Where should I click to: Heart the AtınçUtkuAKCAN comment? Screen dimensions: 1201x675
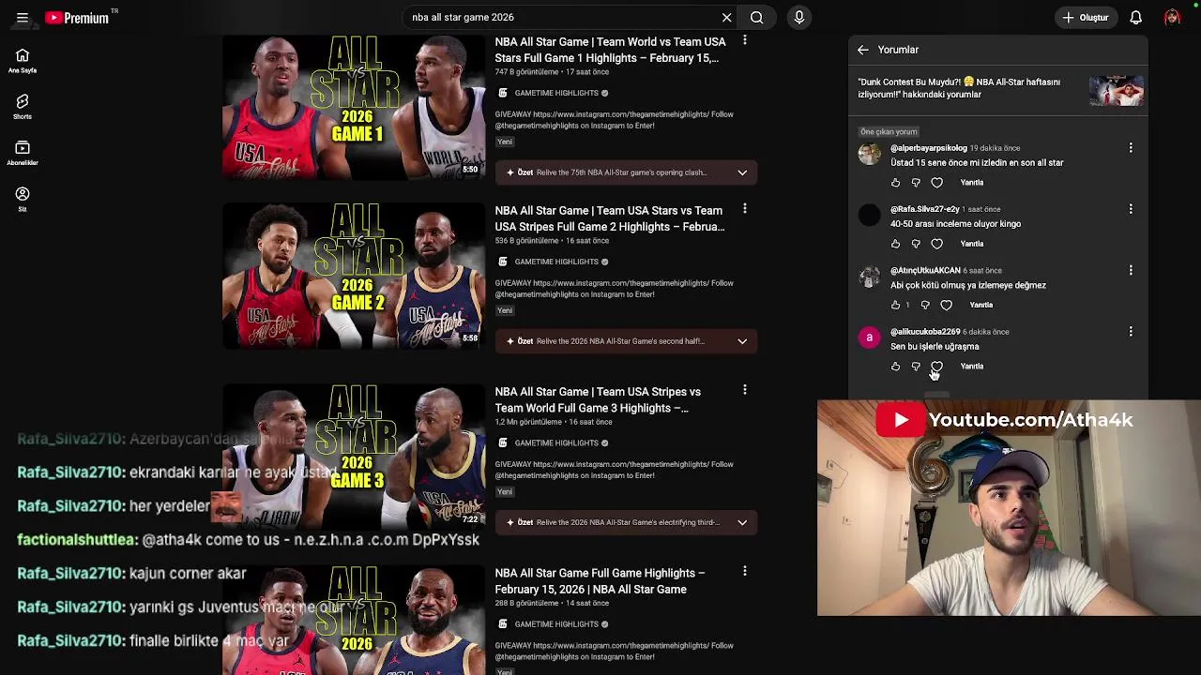tap(946, 305)
